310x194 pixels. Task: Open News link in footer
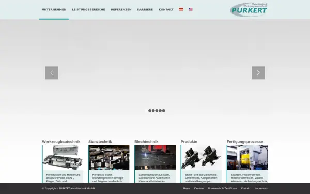coord(187,188)
